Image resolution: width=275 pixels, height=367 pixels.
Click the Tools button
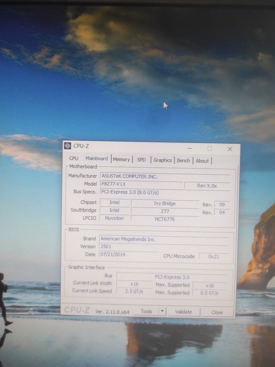(146, 311)
